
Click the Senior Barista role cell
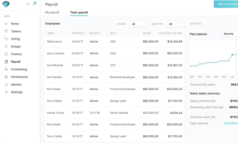[x=119, y=113]
